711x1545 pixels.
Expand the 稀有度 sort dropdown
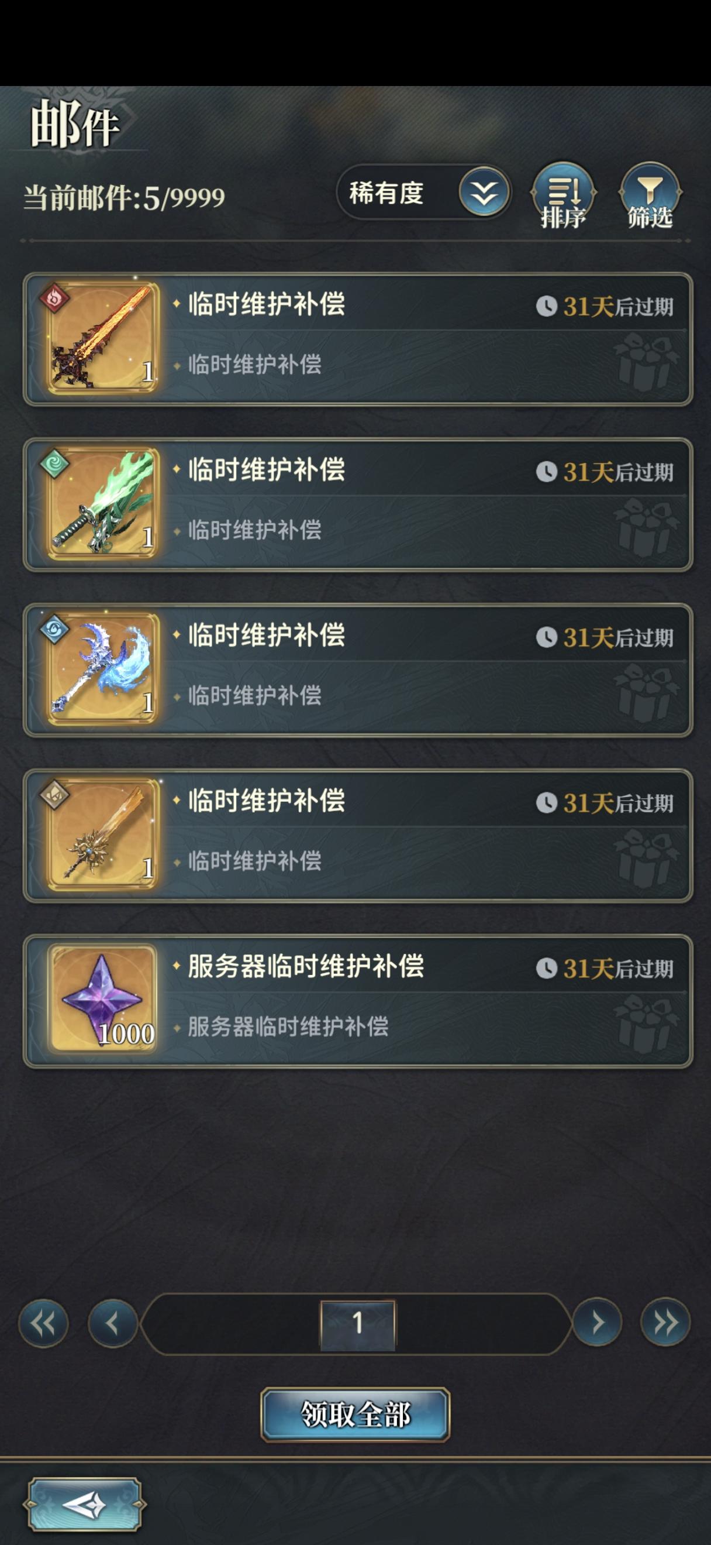424,193
